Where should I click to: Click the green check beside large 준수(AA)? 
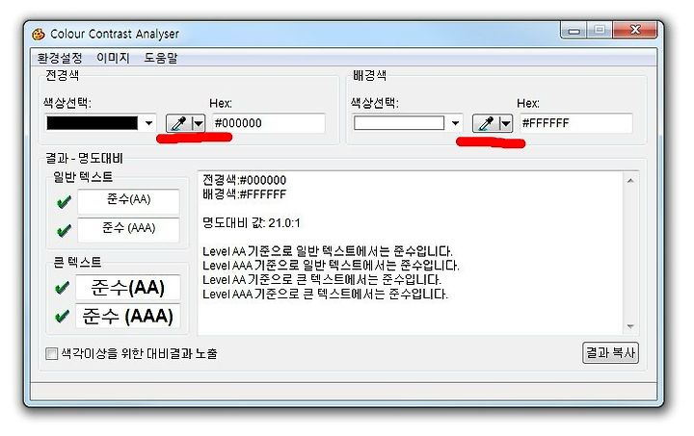[x=63, y=288]
